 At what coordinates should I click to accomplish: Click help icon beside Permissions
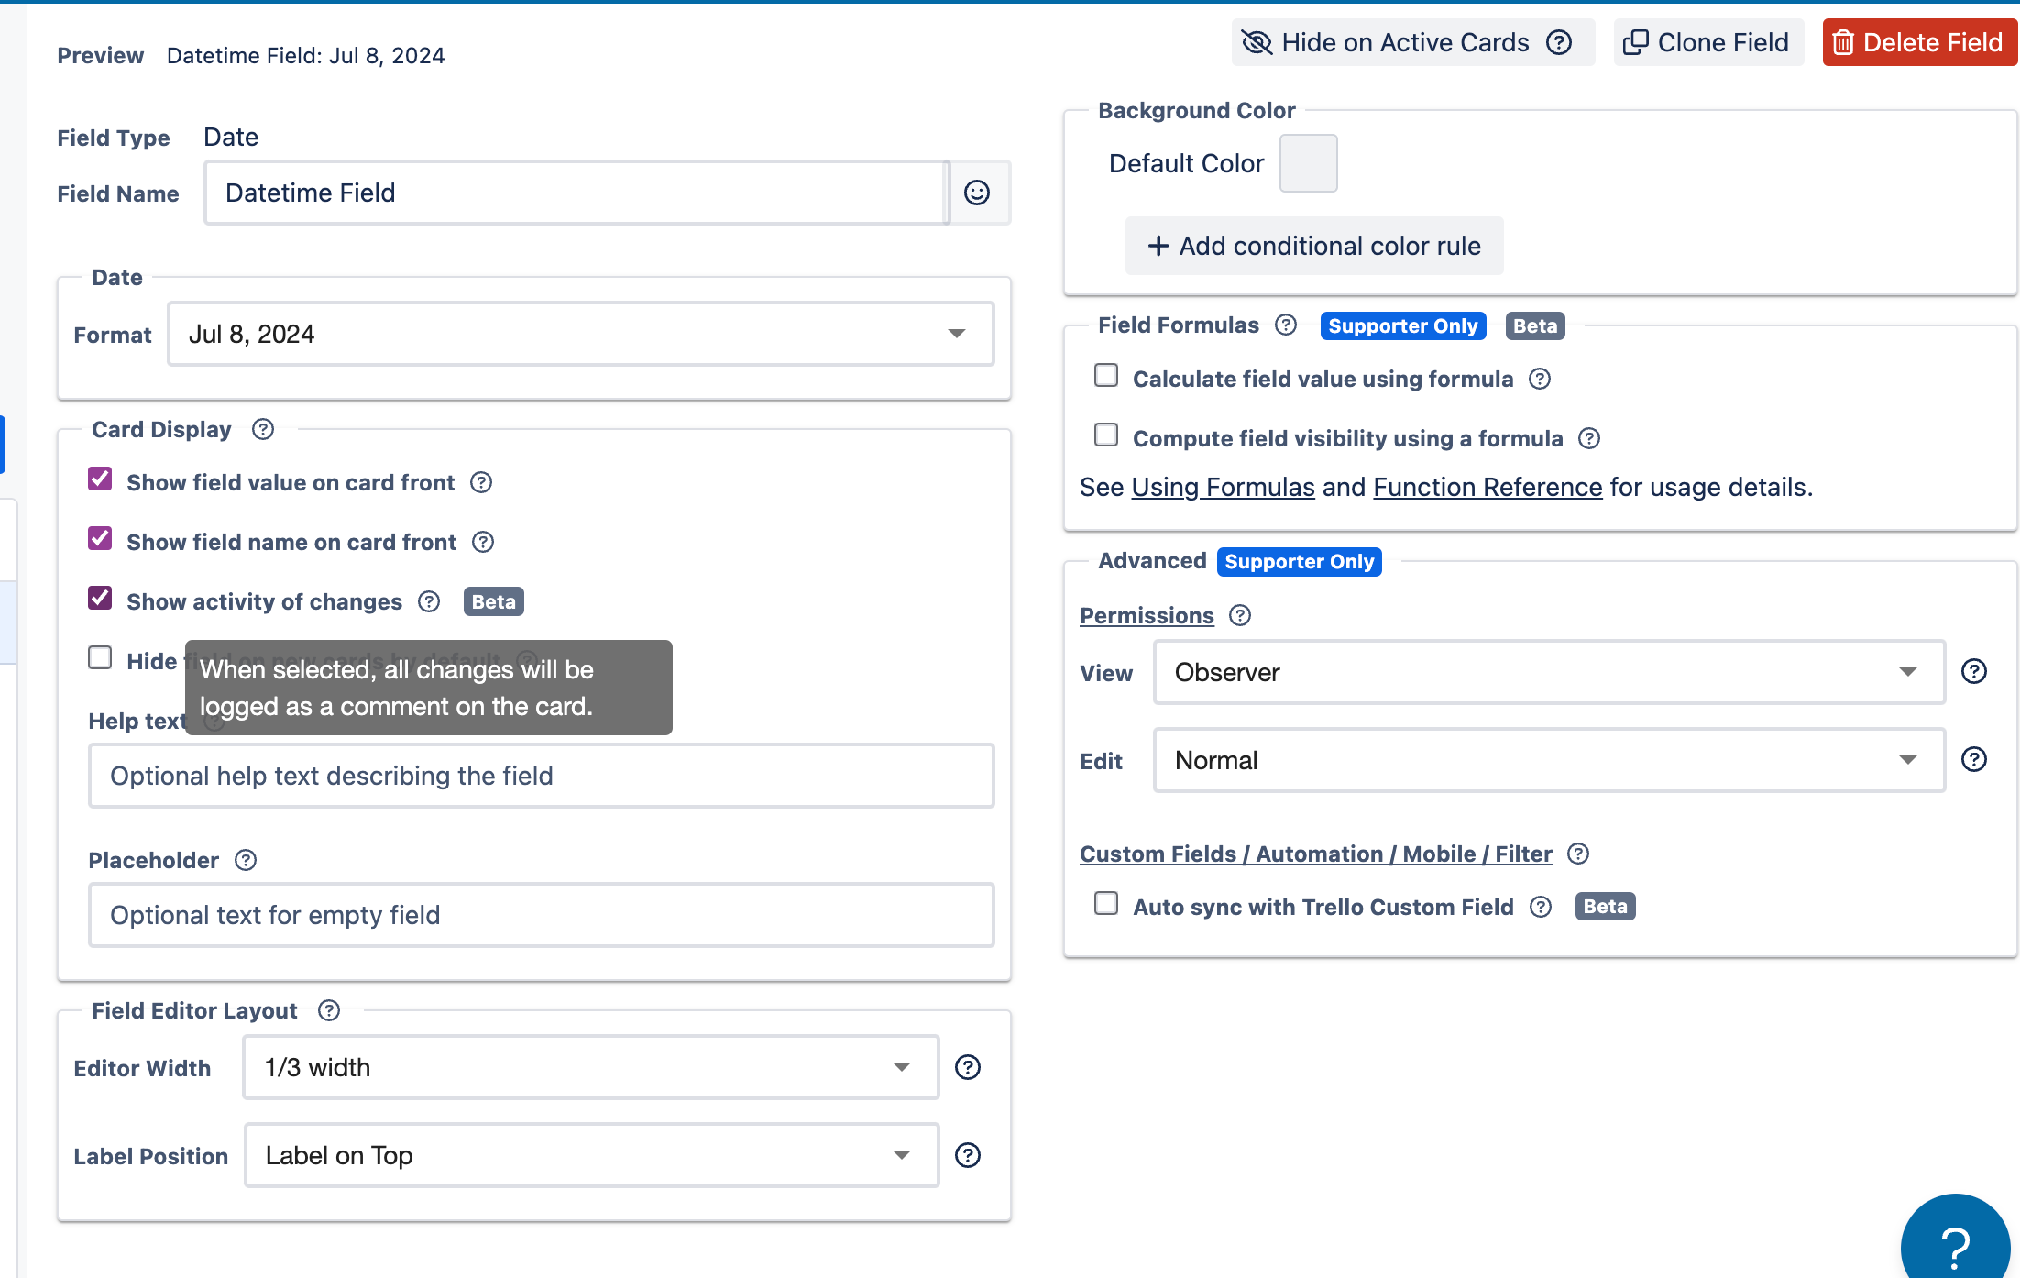pyautogui.click(x=1240, y=615)
